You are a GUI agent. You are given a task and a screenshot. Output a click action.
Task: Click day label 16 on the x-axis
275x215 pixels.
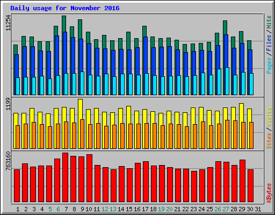click(x=137, y=209)
